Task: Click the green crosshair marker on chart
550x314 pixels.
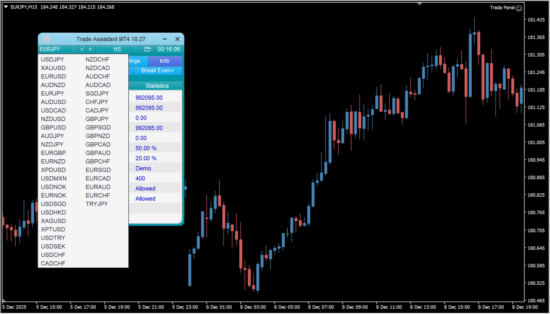Action: click(x=287, y=233)
